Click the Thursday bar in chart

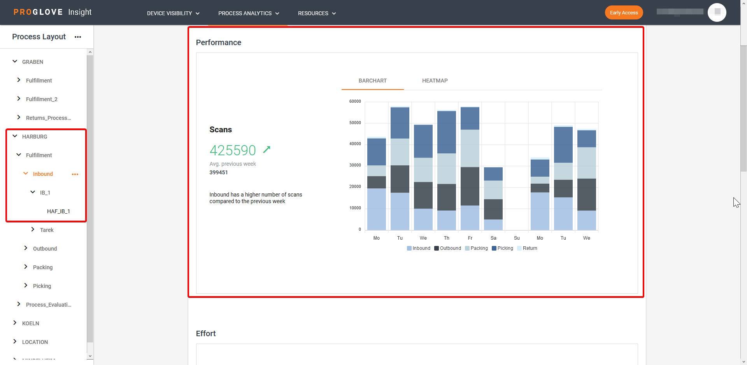tap(447, 170)
